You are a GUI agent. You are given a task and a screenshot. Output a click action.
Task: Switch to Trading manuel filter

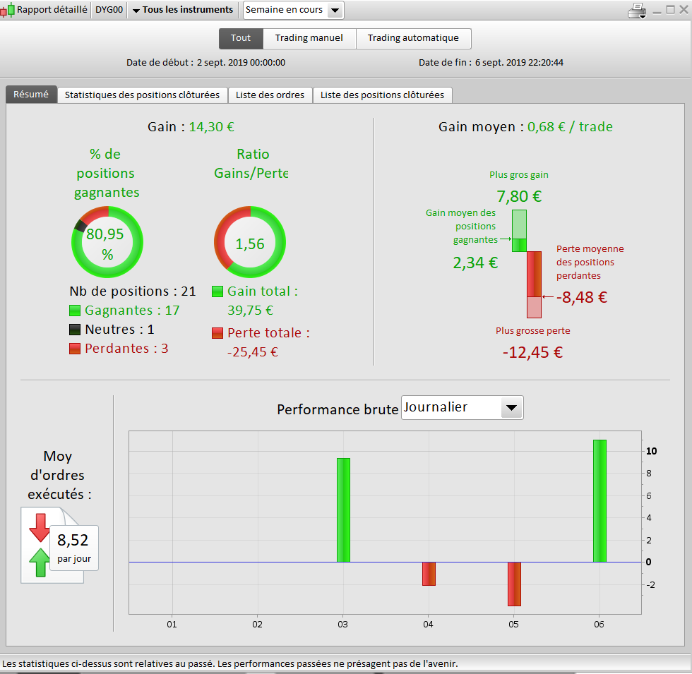pos(309,38)
